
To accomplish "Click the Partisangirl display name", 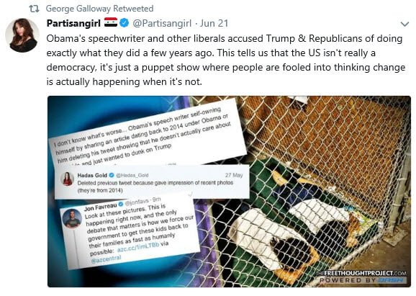I will coord(73,23).
